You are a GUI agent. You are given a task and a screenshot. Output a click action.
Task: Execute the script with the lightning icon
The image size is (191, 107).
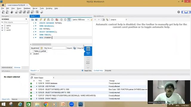tap(41, 20)
